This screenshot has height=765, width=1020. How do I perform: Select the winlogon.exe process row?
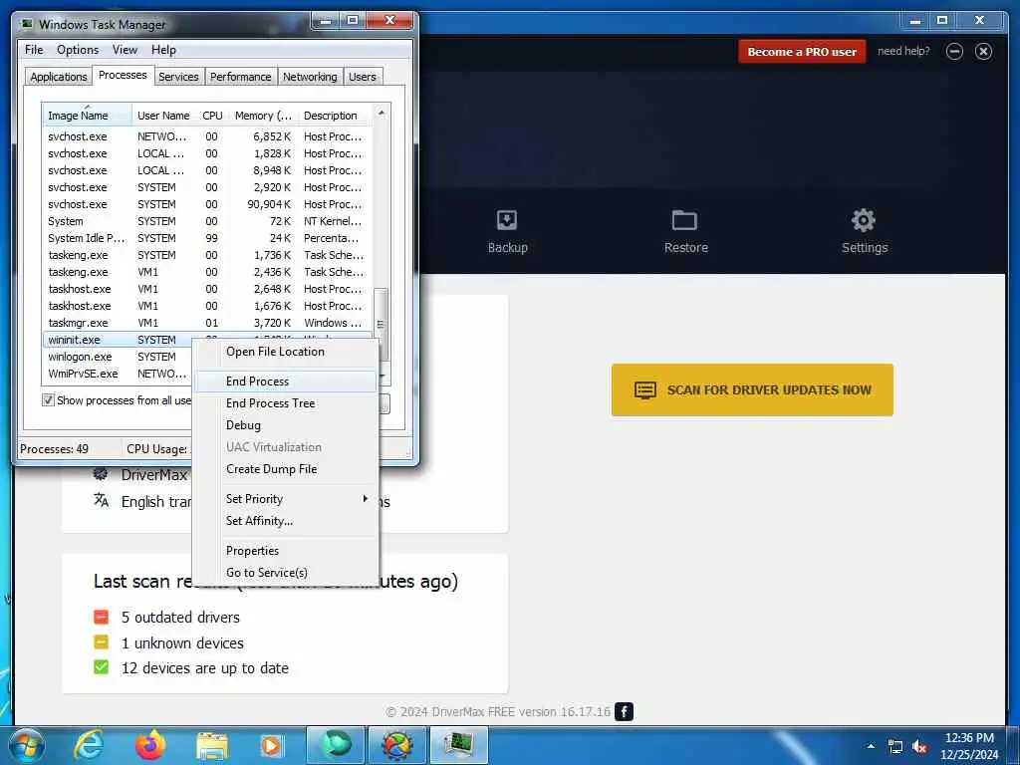pyautogui.click(x=118, y=357)
